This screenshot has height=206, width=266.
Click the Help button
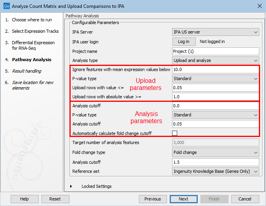(x=24, y=199)
